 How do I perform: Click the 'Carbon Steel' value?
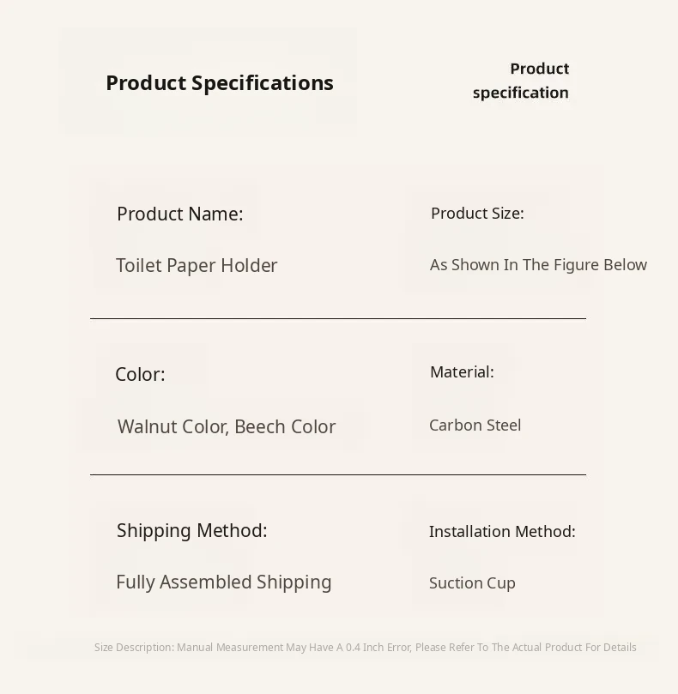tap(475, 425)
